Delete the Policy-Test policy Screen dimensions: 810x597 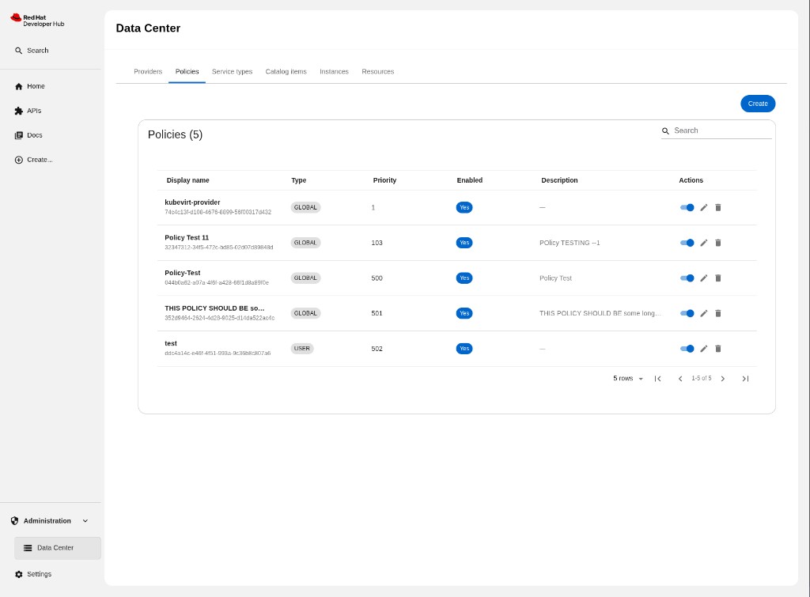(718, 278)
